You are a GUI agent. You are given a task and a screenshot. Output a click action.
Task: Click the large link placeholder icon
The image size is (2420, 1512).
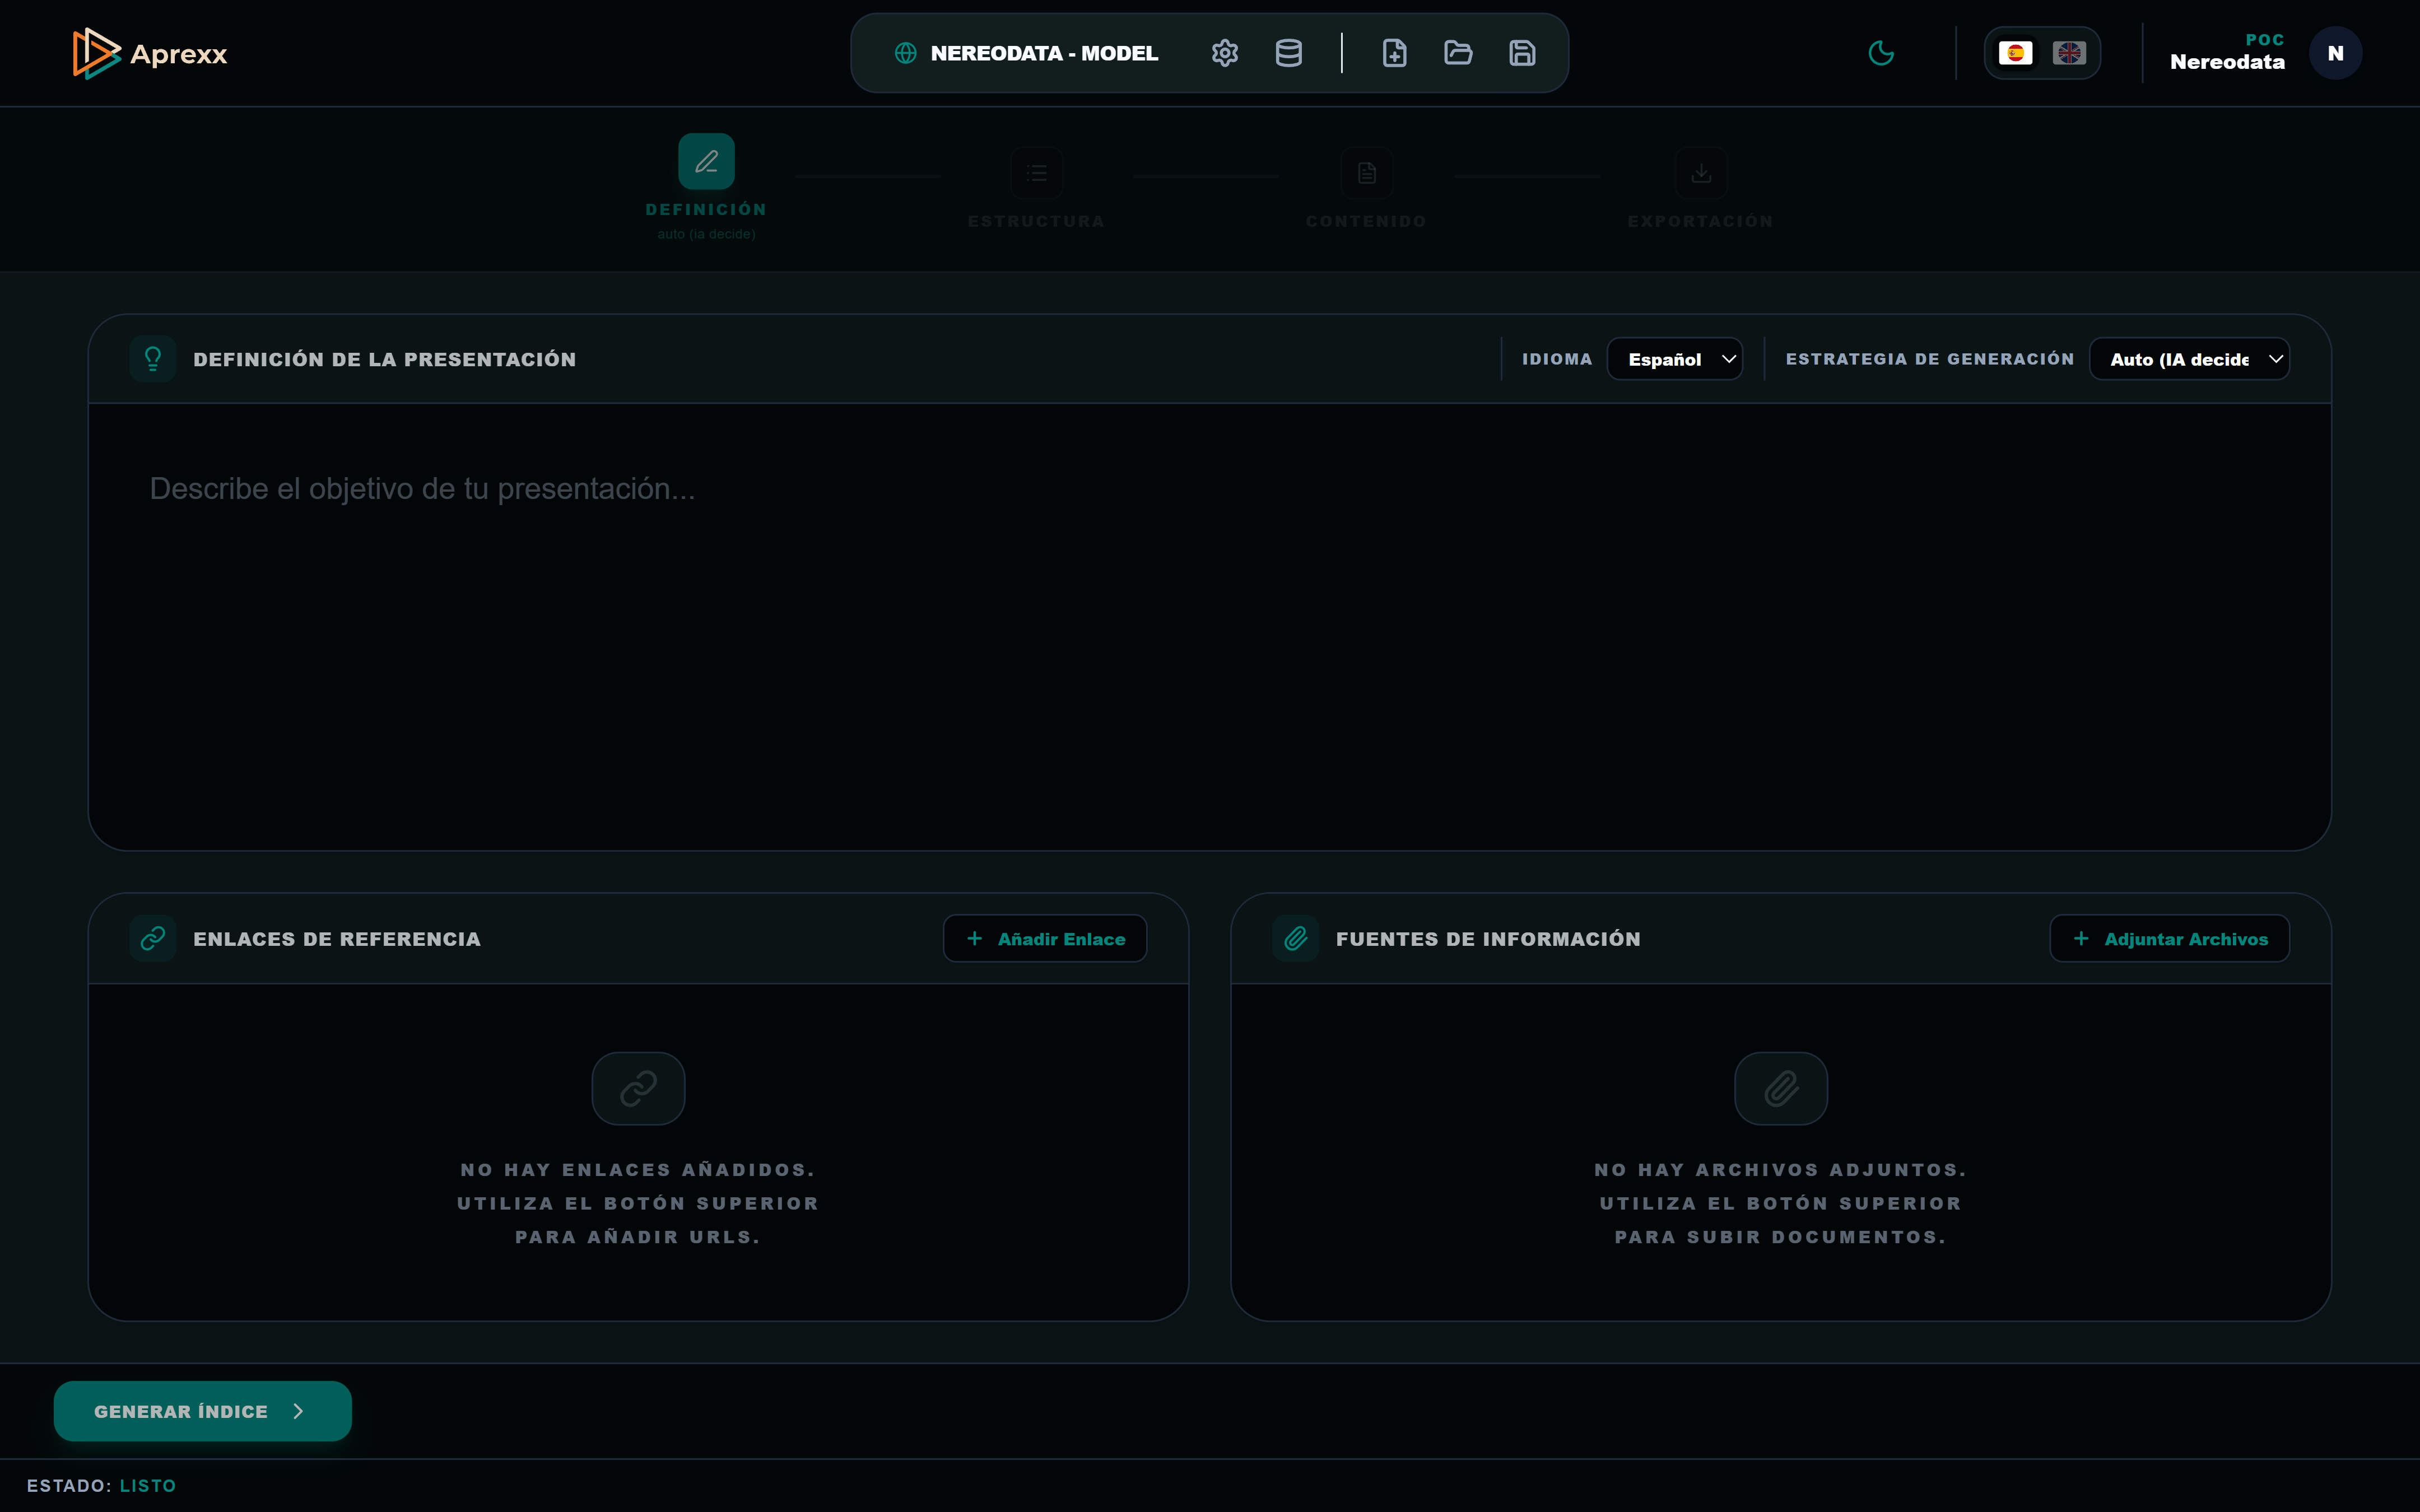(x=638, y=1088)
